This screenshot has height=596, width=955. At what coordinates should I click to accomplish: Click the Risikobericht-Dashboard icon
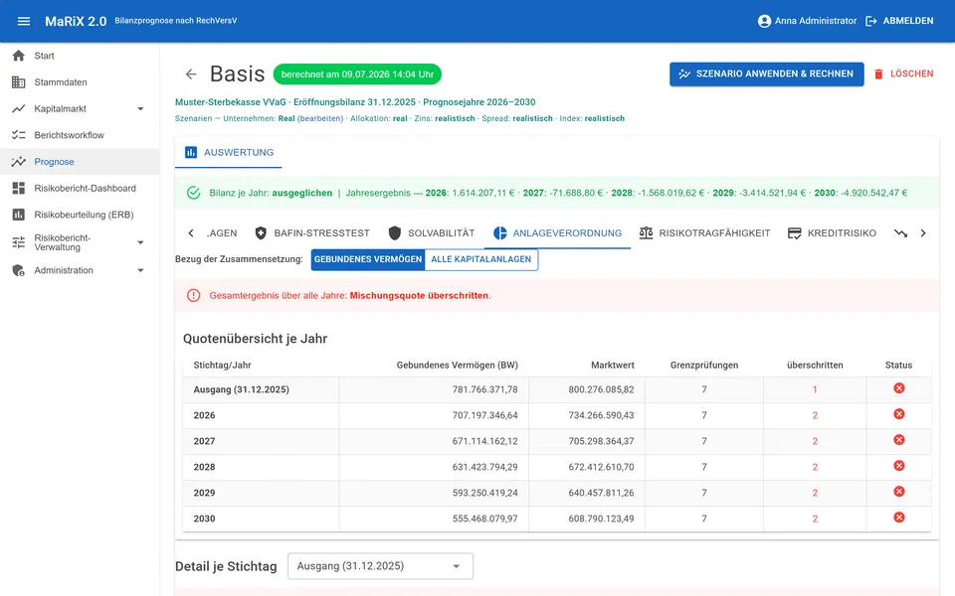point(19,189)
